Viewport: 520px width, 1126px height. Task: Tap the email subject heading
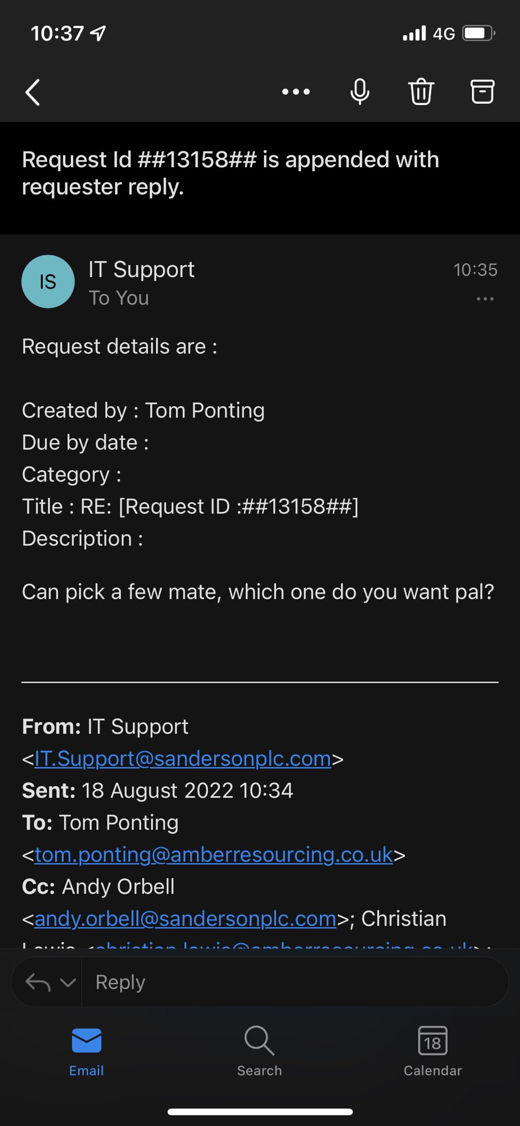coord(230,173)
